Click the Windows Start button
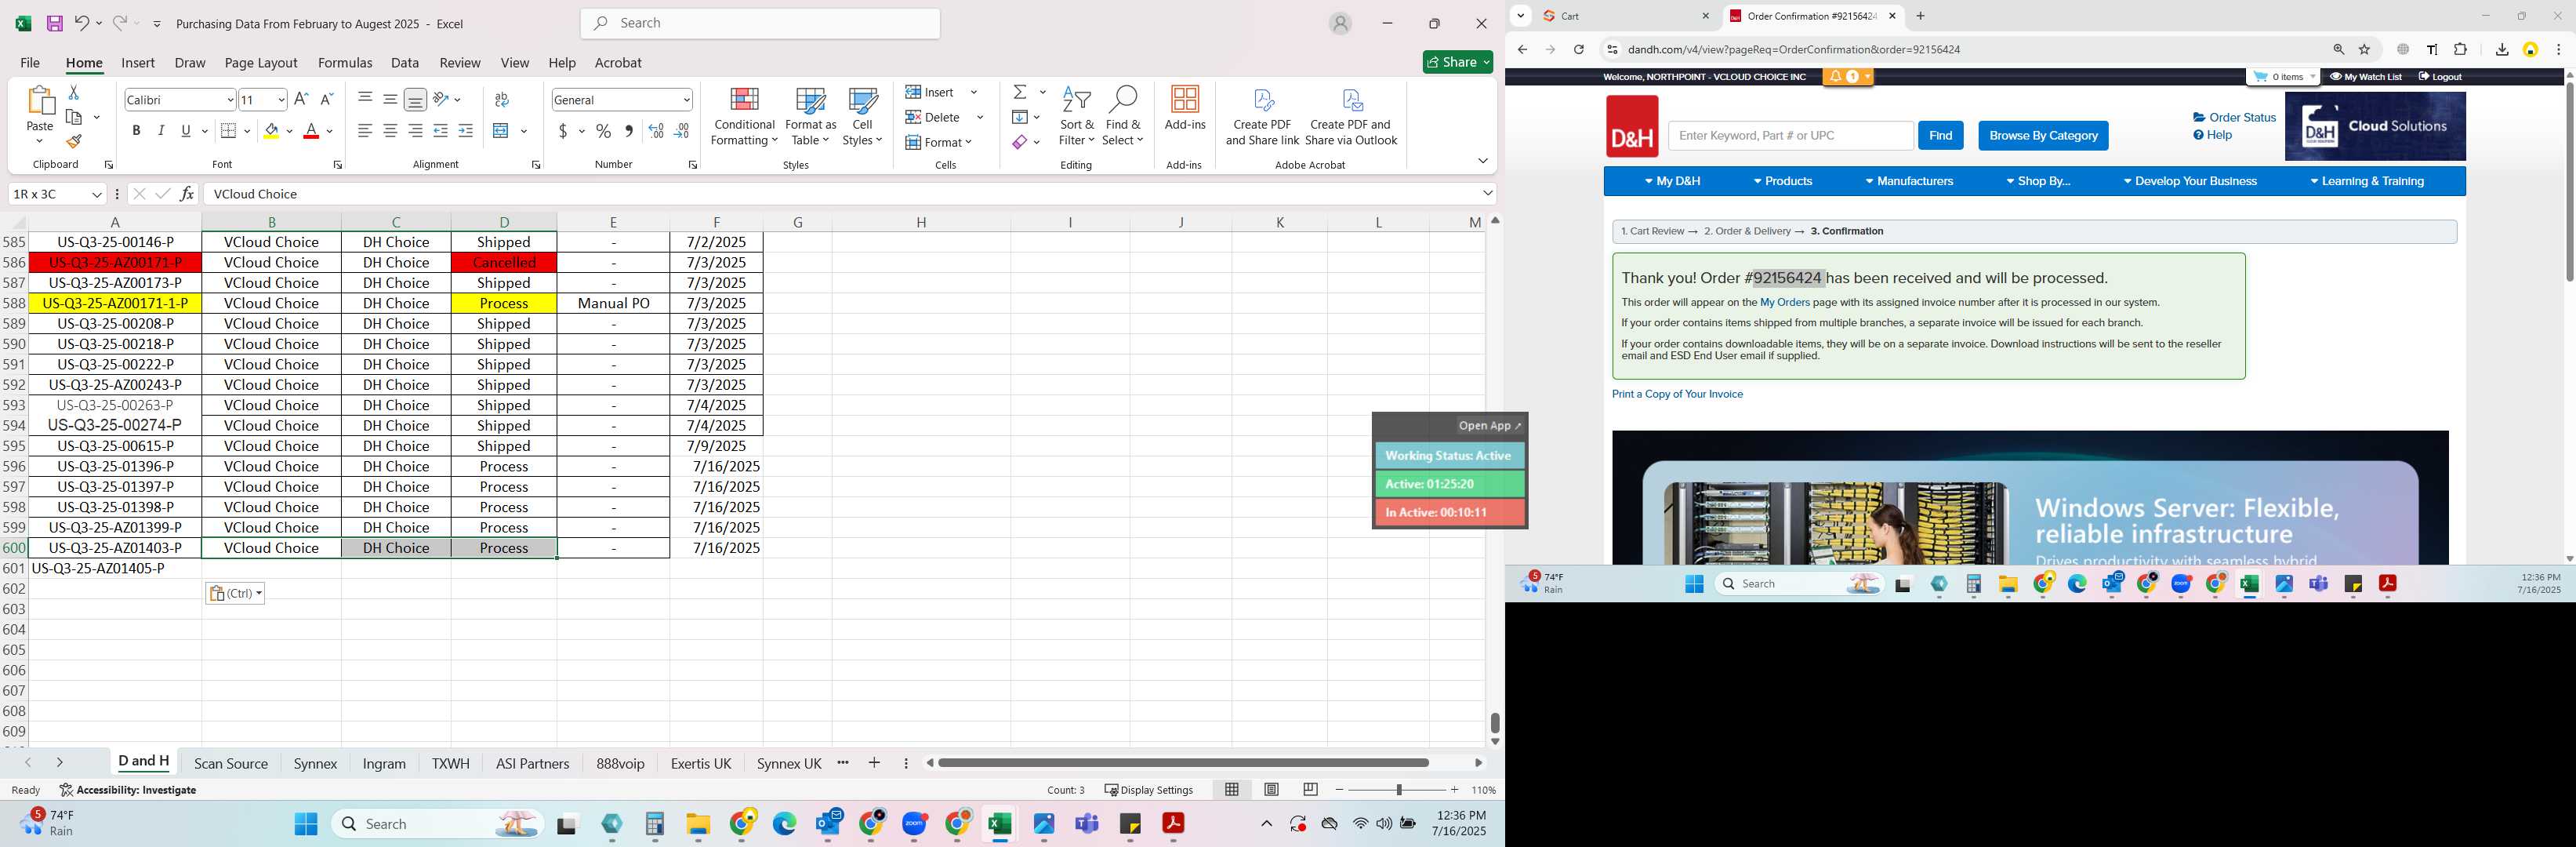Screen dimensions: 2576x847 click(x=306, y=824)
